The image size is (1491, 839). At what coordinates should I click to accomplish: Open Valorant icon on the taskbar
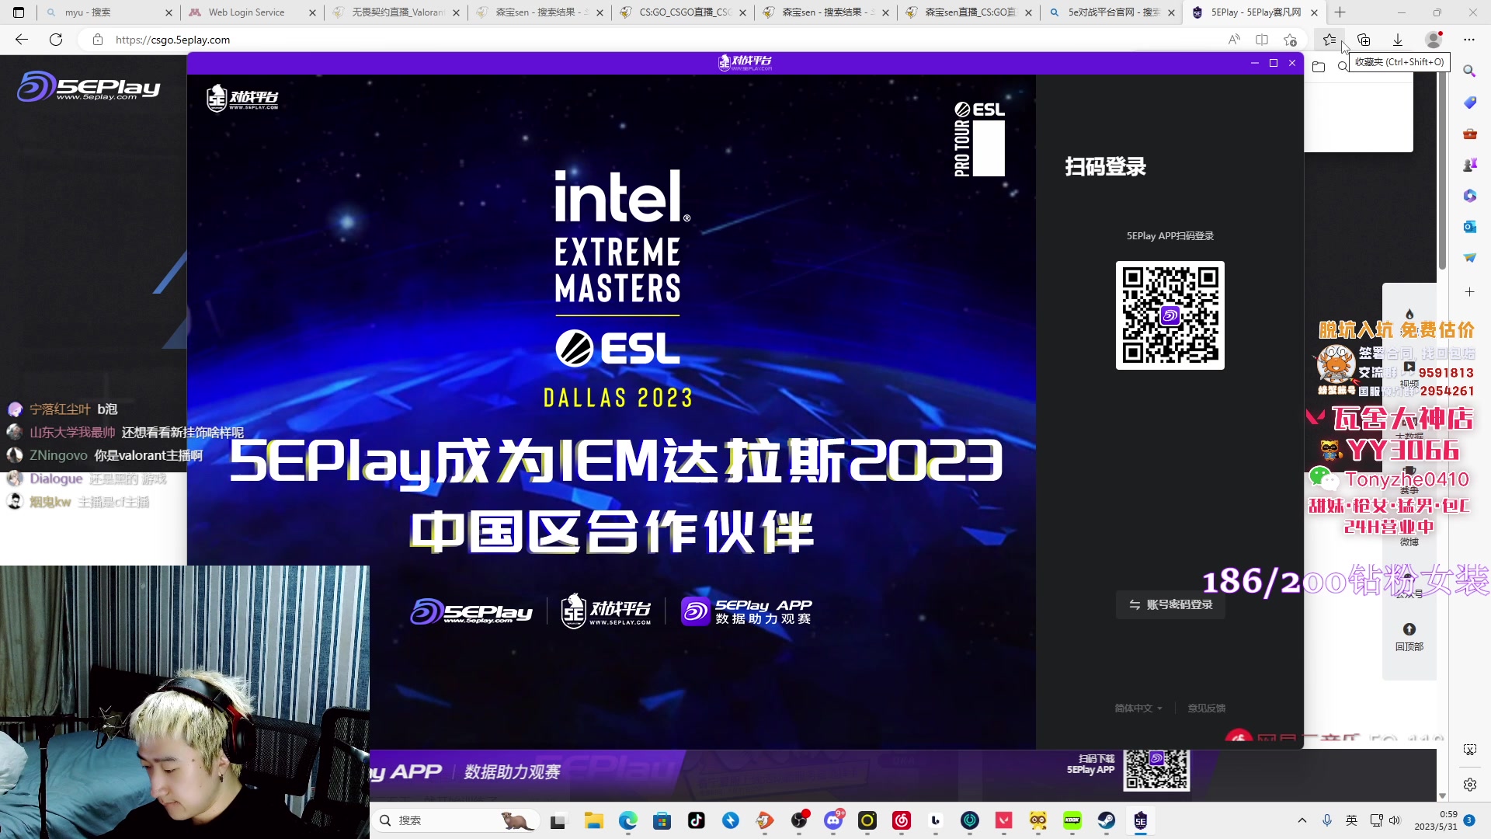pos(1004,820)
